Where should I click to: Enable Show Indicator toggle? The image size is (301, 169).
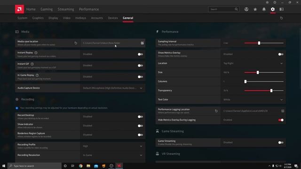(x=140, y=126)
